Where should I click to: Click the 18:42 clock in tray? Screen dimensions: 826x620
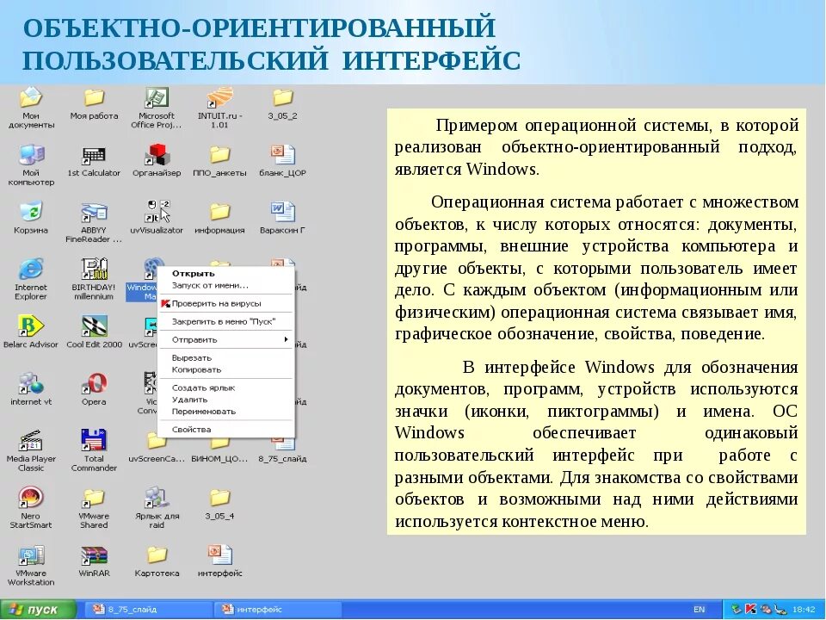(804, 610)
